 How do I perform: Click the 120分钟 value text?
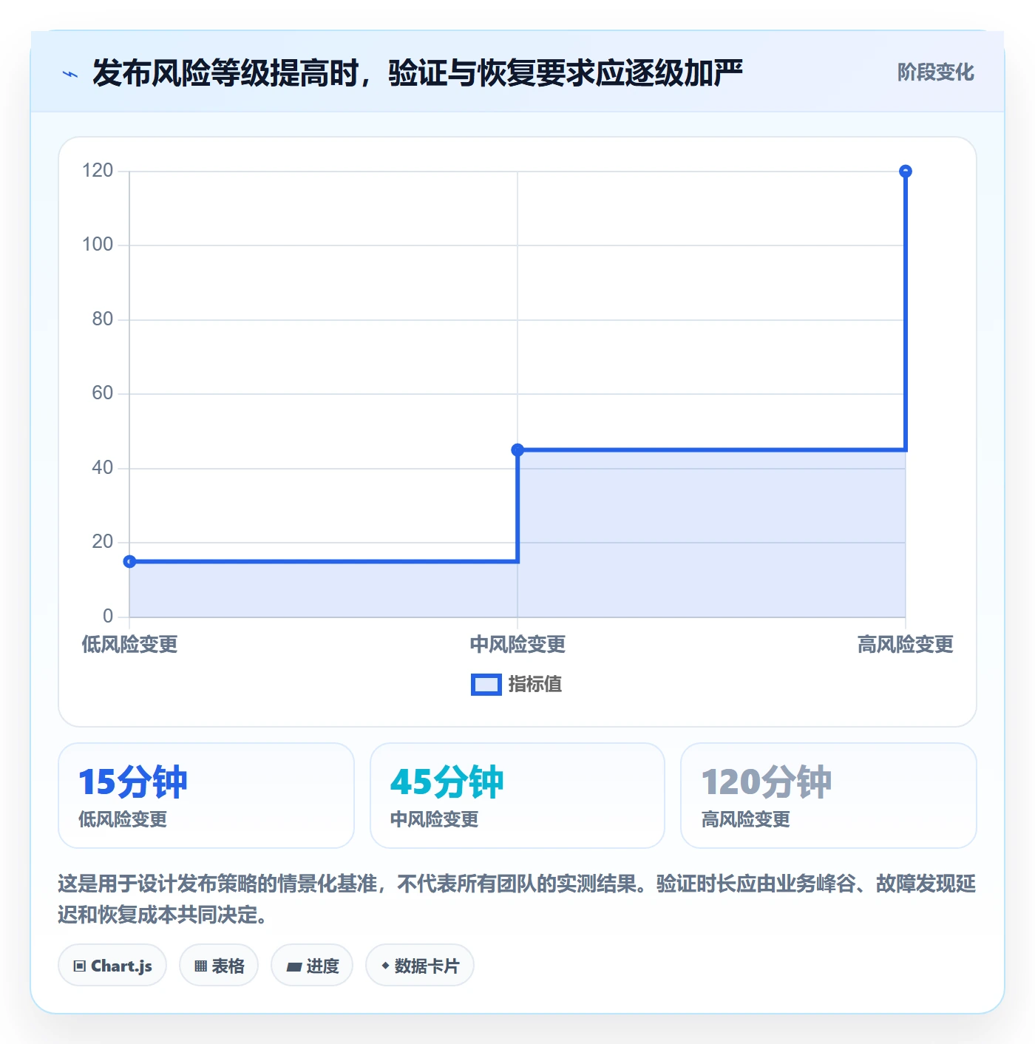(x=767, y=782)
